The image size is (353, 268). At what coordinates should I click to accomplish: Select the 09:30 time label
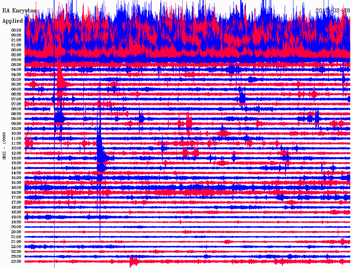pyautogui.click(x=16, y=124)
